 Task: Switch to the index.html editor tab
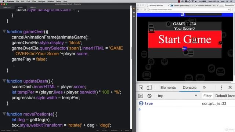pyautogui.click(x=7, y=7)
